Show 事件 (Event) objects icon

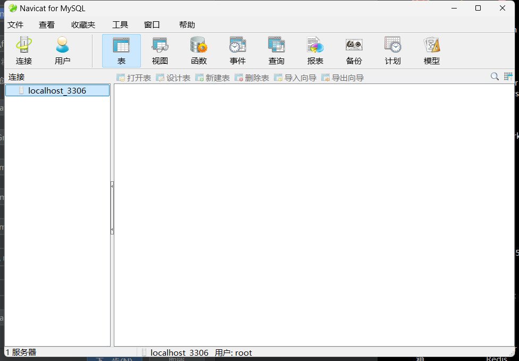point(238,51)
